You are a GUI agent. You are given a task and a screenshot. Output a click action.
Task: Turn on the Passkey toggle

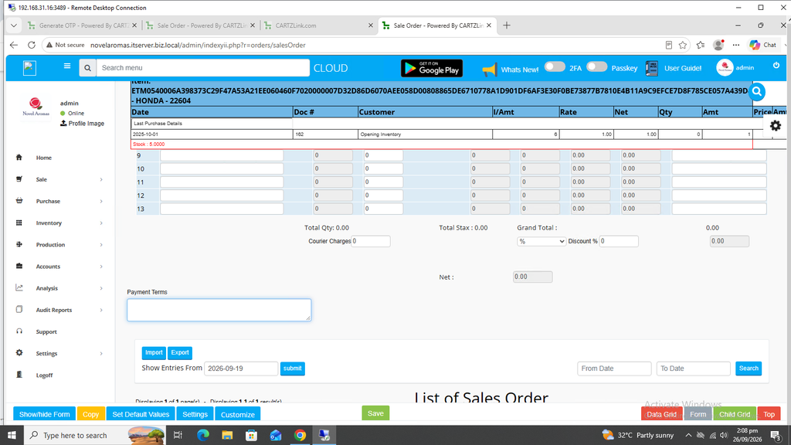click(x=597, y=66)
